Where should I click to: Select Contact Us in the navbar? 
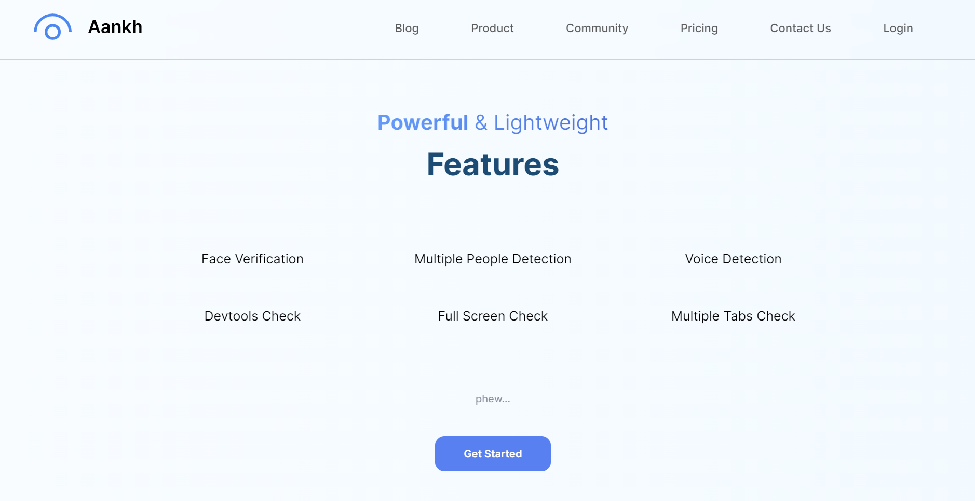(800, 28)
